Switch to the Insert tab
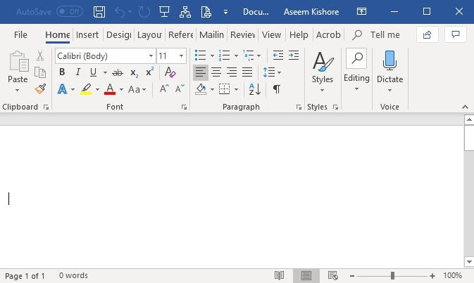The image size is (474, 283). (87, 35)
